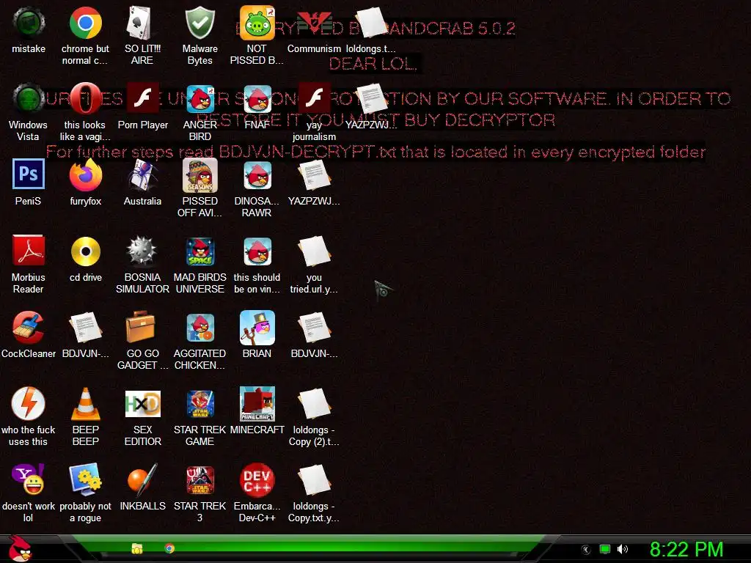Launch the Photoshop 'Ps' icon
The width and height of the screenshot is (751, 563).
pyautogui.click(x=29, y=175)
